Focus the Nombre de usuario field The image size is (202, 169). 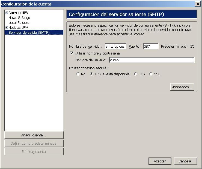click(152, 60)
